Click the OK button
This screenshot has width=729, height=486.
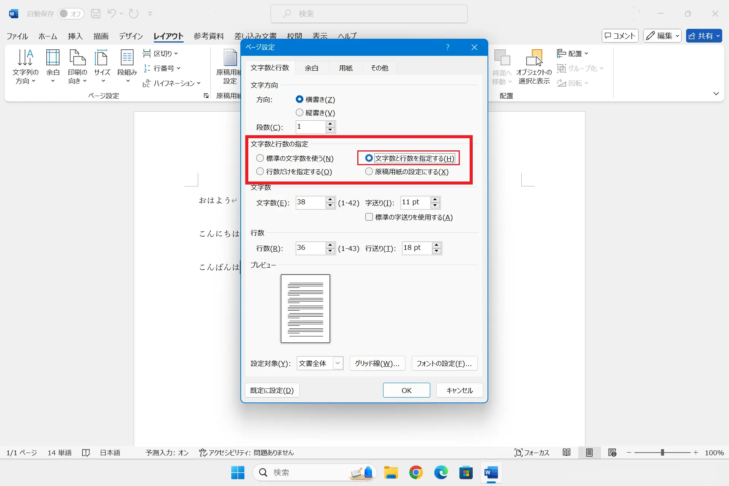coord(406,390)
